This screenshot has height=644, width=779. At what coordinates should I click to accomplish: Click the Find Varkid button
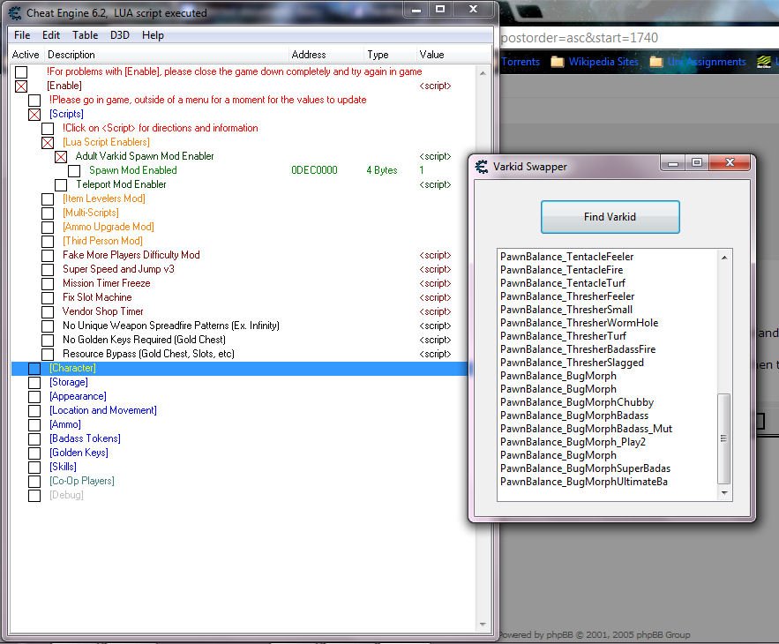[610, 217]
